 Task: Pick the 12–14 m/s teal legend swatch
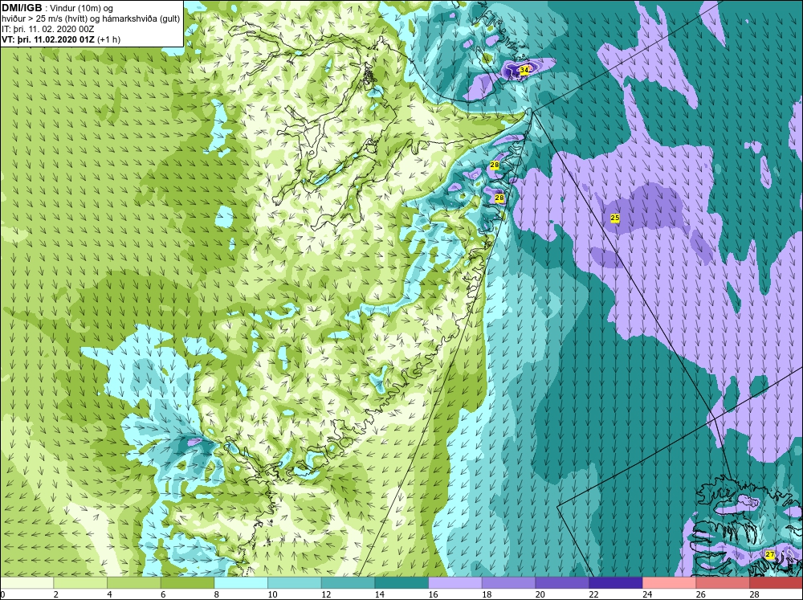(x=348, y=583)
